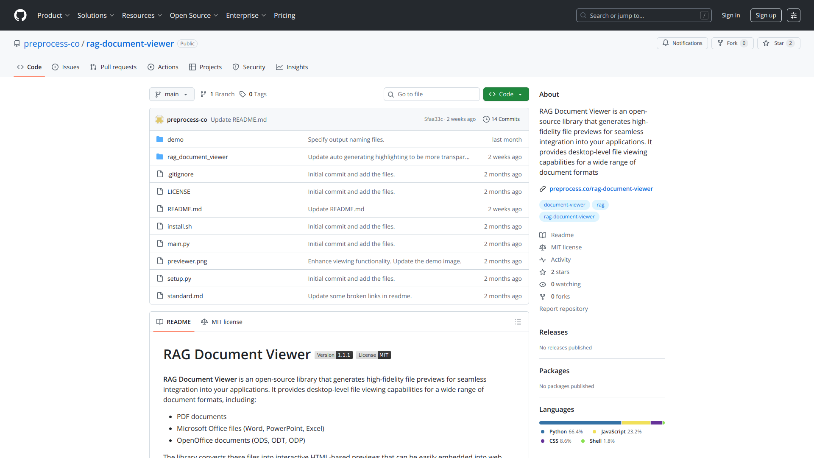
Task: Click the search slash shortcut key indicator
Action: (x=705, y=15)
